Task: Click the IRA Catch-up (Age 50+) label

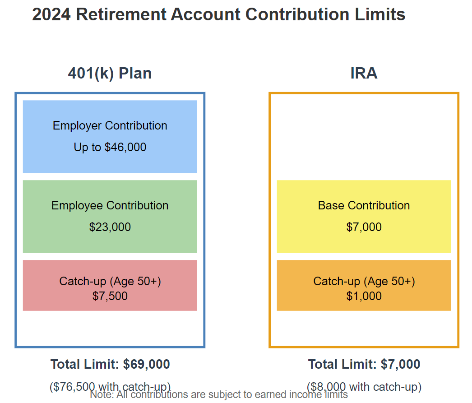Action: [x=364, y=281]
